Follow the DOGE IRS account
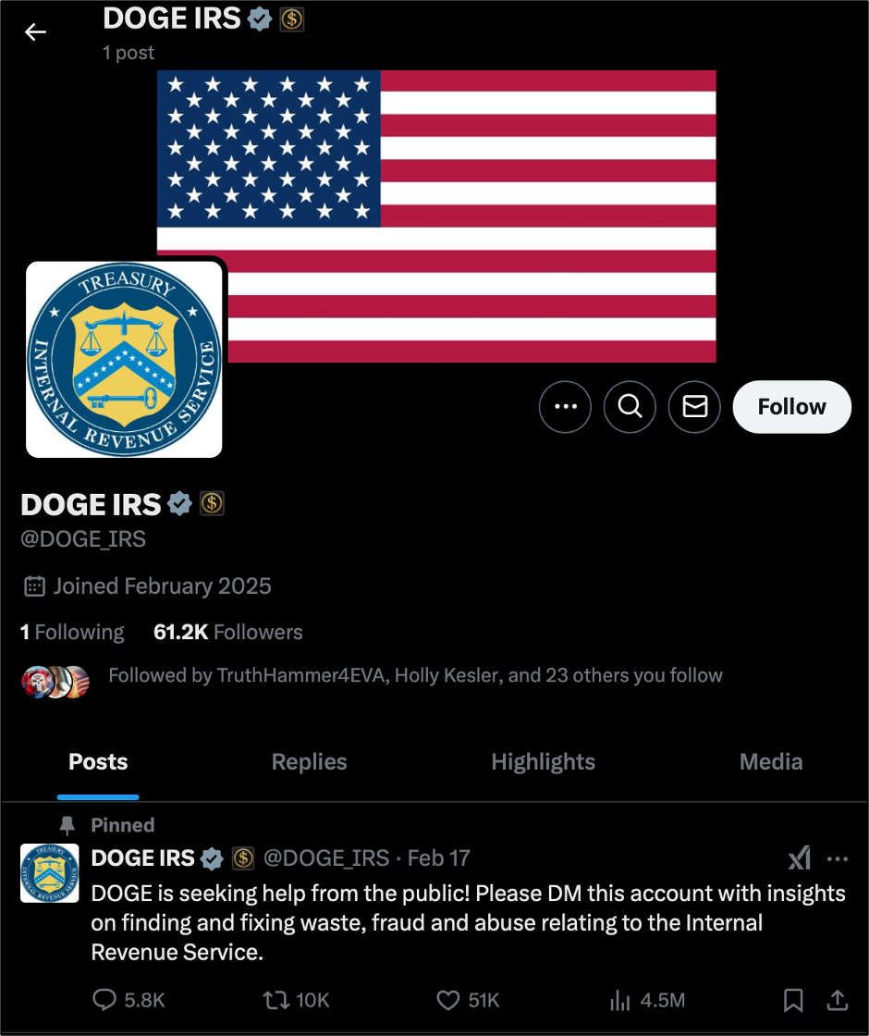The width and height of the screenshot is (869, 1036). coord(791,407)
